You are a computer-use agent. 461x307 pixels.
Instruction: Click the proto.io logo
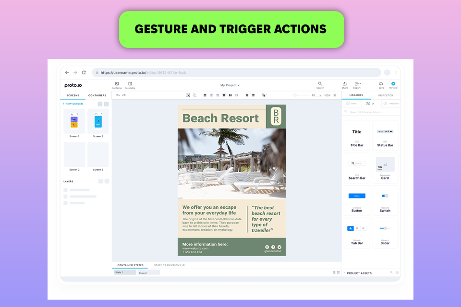[x=73, y=85]
